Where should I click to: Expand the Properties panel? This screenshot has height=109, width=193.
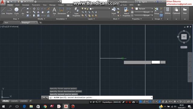(x=137, y=19)
